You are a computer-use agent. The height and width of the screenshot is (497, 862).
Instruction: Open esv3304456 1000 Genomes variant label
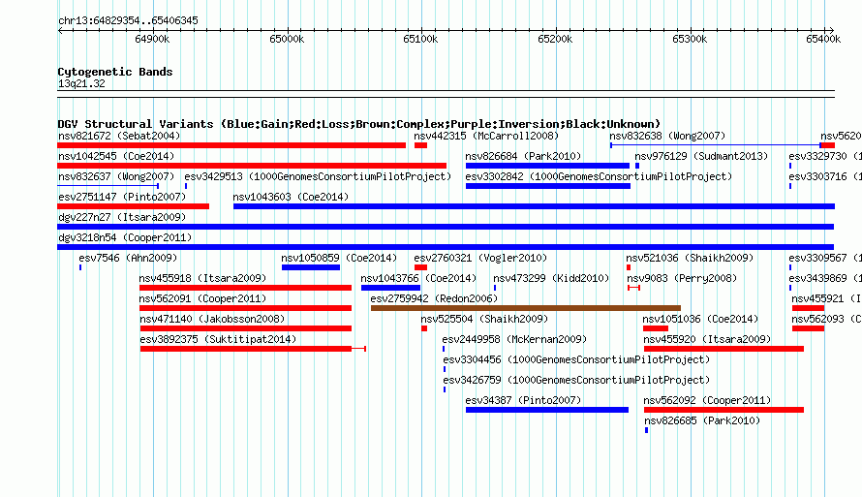point(576,359)
